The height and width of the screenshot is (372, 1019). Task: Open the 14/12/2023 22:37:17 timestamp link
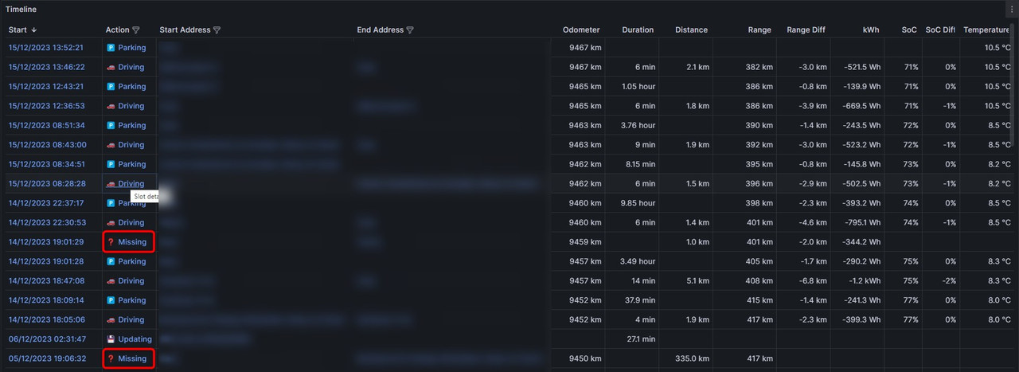click(46, 203)
